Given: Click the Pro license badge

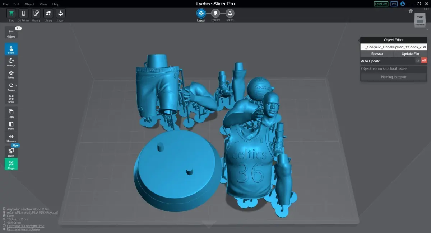Looking at the screenshot, I should (x=394, y=4).
